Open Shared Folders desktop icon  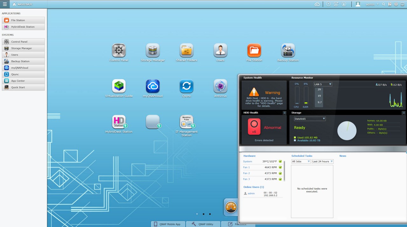[x=187, y=53]
